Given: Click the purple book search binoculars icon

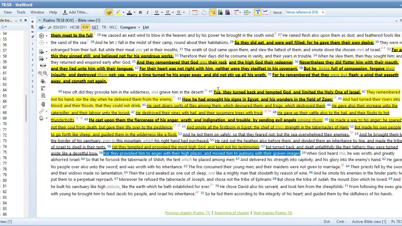Looking at the screenshot, I should point(228,12).
